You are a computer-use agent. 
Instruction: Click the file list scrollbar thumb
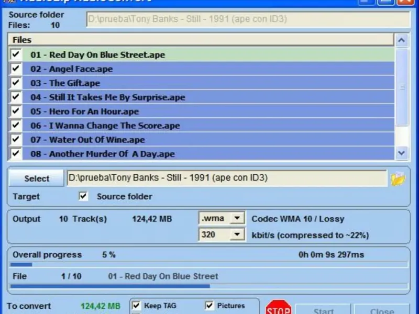tap(402, 87)
